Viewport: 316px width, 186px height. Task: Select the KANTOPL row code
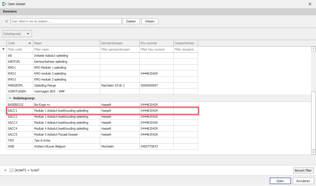[x=14, y=62]
